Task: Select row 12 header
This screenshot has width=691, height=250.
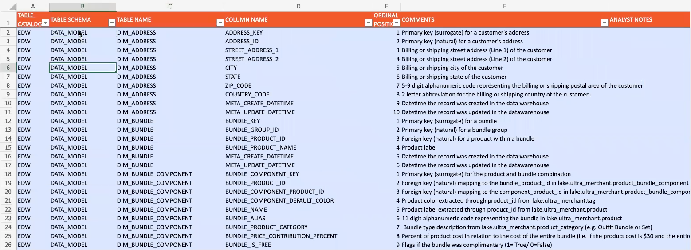Action: click(8, 121)
